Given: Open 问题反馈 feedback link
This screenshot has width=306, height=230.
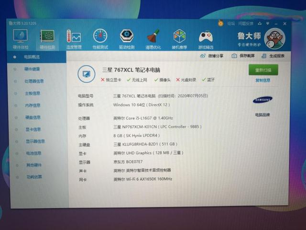Looking at the screenshot, I should pyautogui.click(x=246, y=23).
